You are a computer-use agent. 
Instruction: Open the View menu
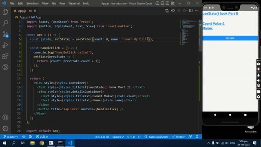(45, 3)
